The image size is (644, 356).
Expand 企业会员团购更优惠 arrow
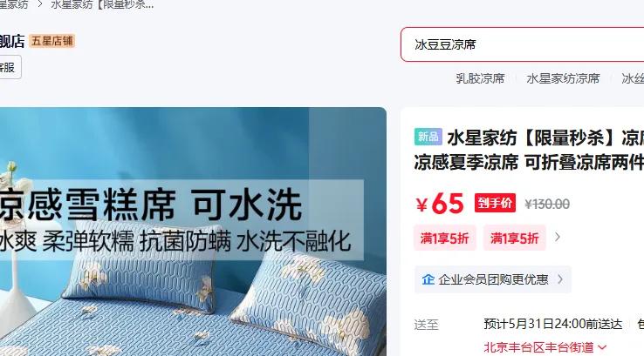click(560, 279)
